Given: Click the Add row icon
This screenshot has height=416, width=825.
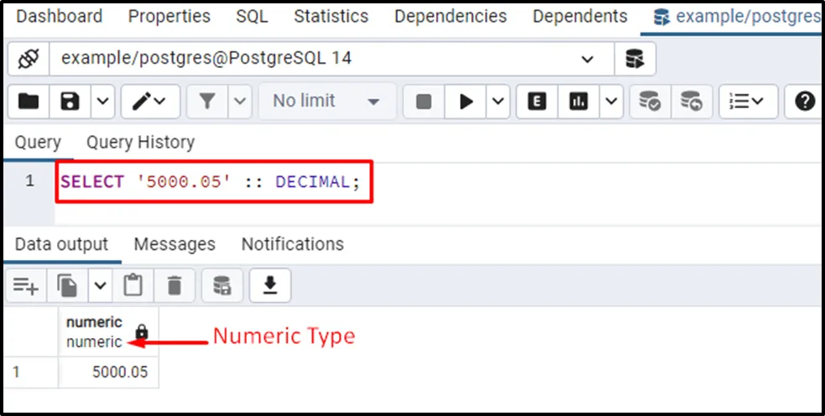Looking at the screenshot, I should (24, 286).
